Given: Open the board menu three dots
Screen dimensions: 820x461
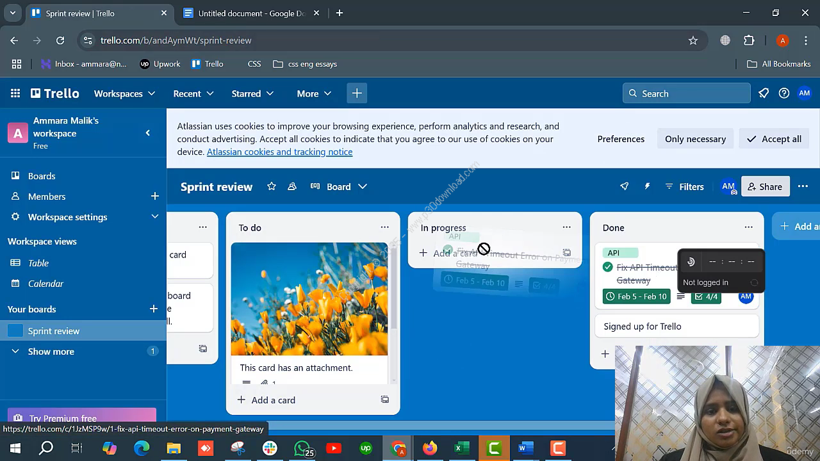Looking at the screenshot, I should [803, 186].
